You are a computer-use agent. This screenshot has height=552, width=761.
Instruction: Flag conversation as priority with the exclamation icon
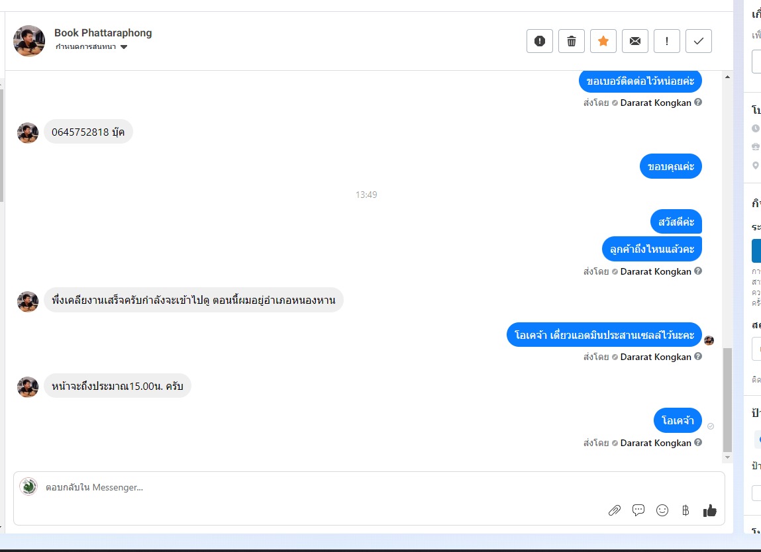coord(667,41)
